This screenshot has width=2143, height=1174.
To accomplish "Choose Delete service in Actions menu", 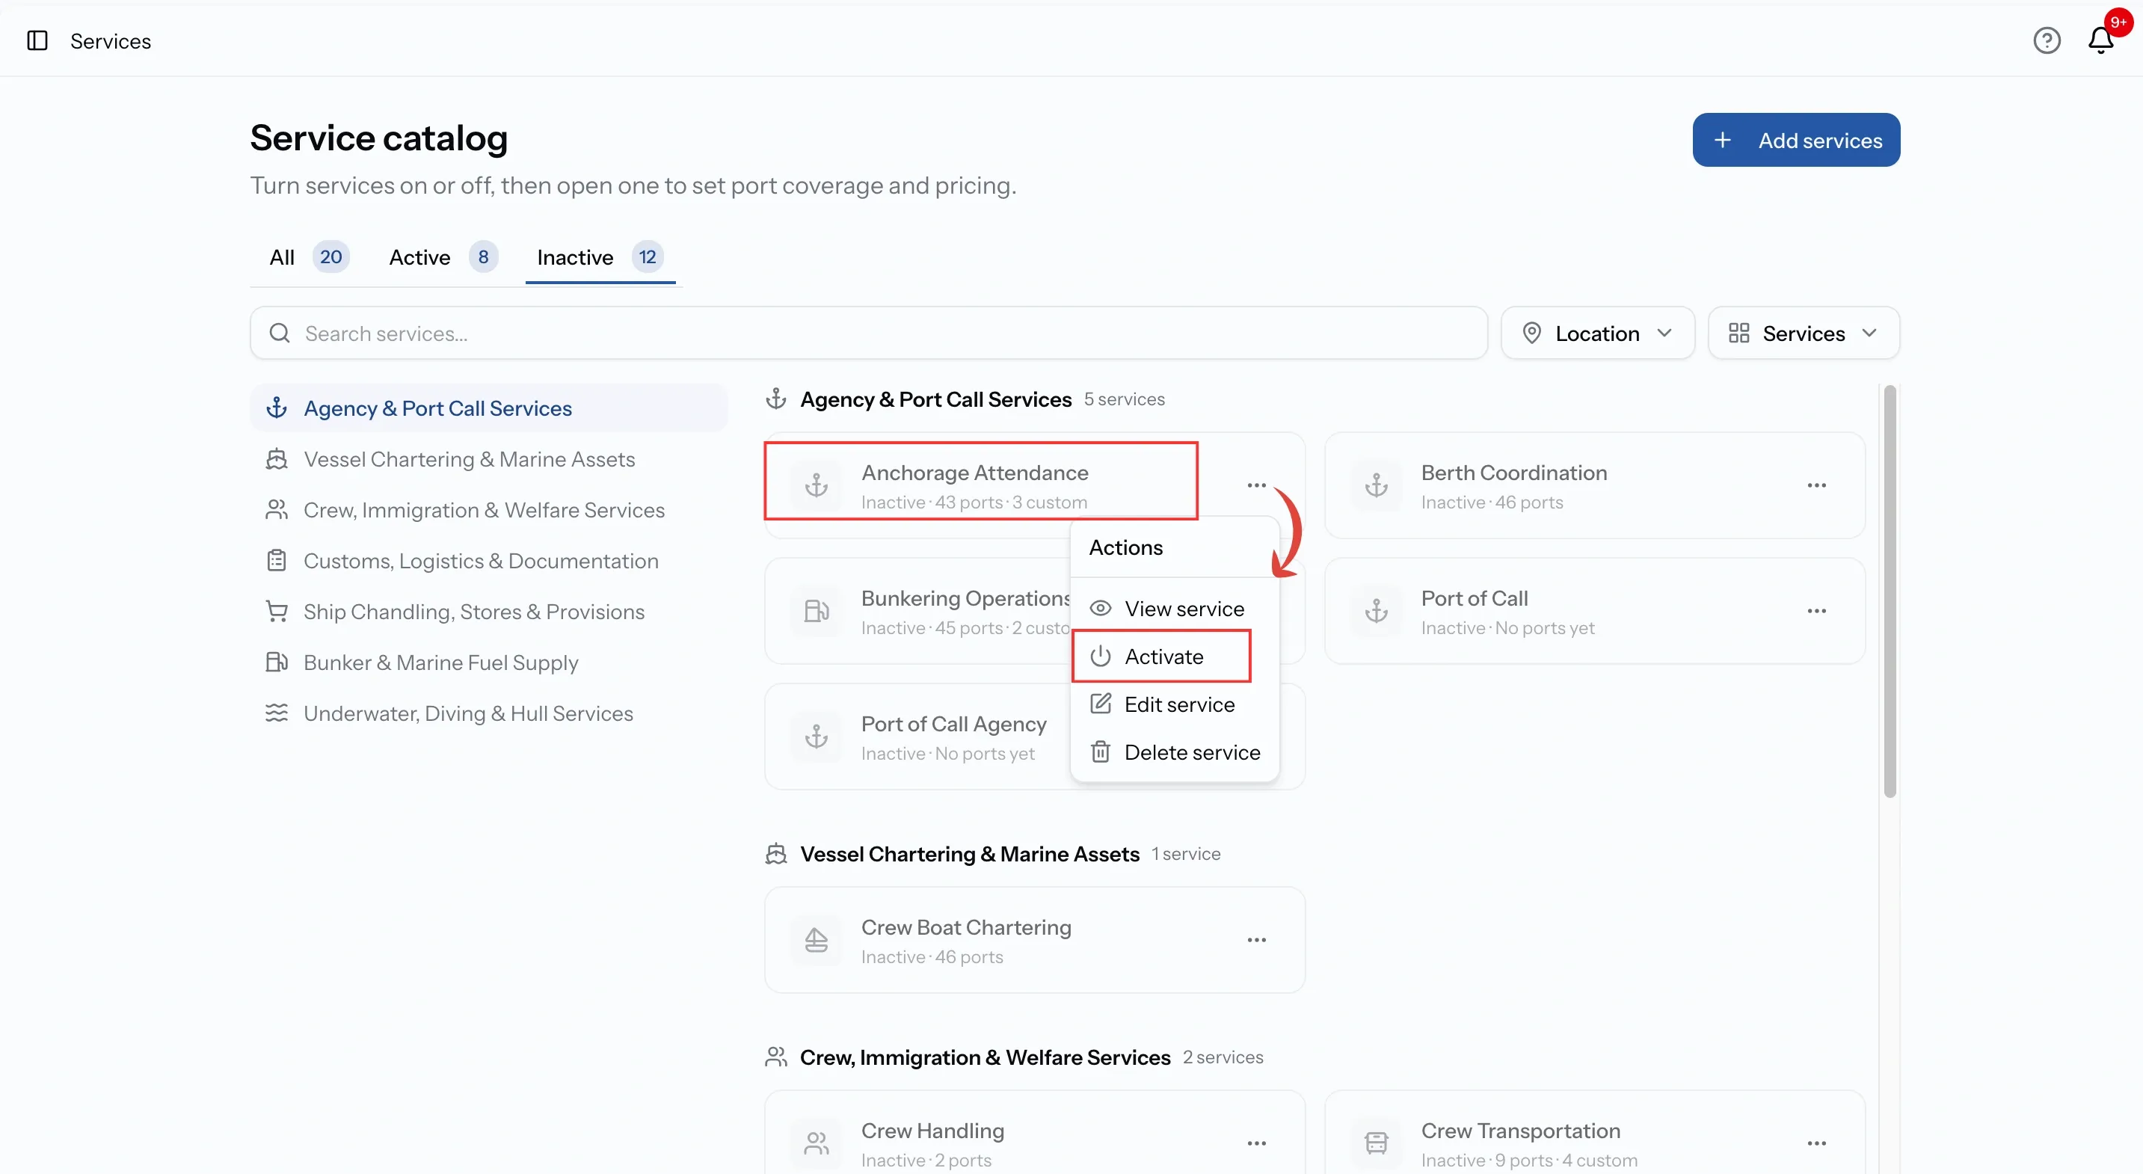I will [x=1174, y=752].
